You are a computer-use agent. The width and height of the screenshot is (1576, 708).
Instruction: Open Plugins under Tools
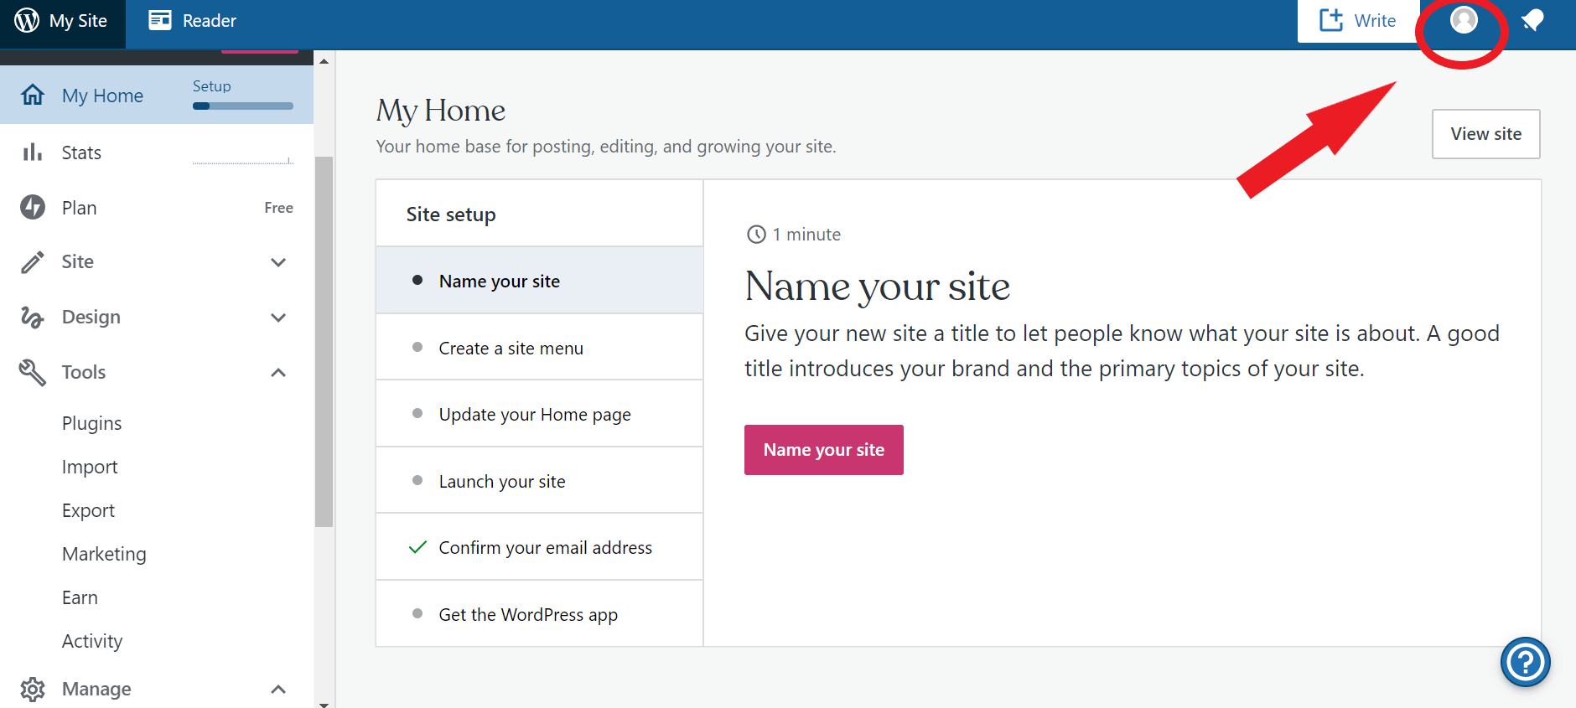91,423
